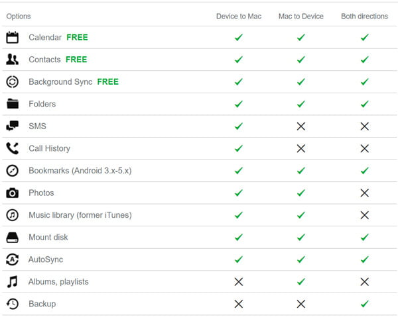The image size is (398, 317).
Task: Click the Both directions column header
Action: (x=364, y=16)
